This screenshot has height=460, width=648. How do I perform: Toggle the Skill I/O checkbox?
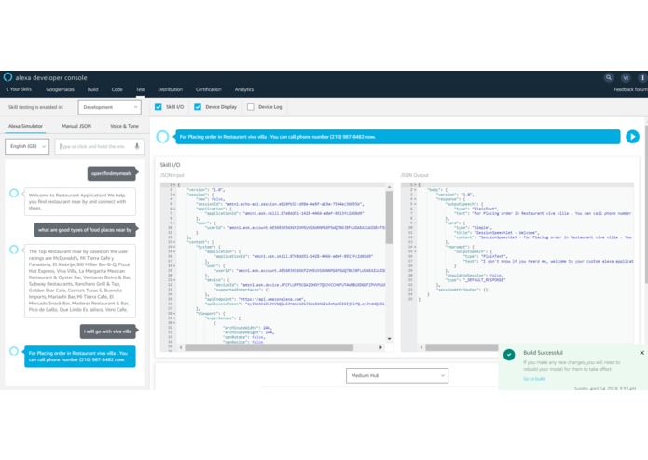(158, 107)
